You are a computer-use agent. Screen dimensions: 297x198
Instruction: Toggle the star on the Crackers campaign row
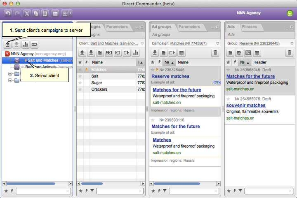tap(80, 89)
